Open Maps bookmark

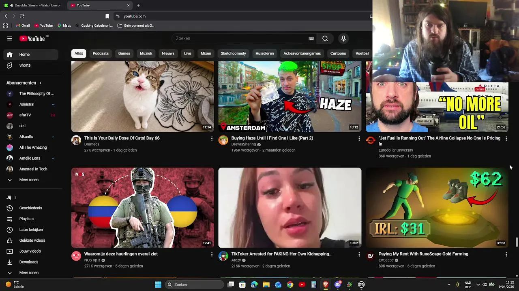(x=64, y=25)
